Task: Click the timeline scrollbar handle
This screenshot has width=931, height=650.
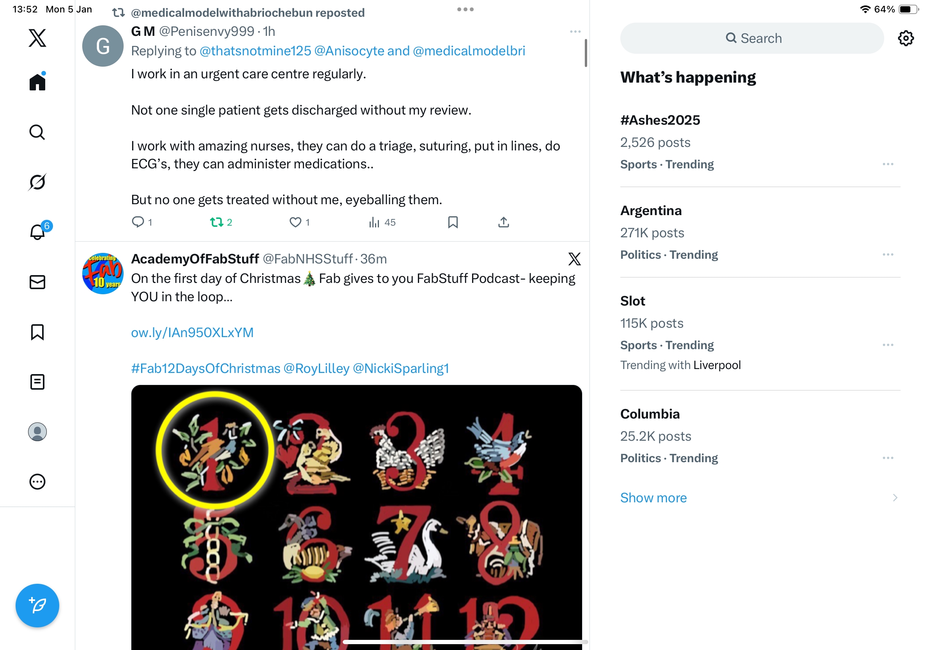Action: tap(586, 53)
